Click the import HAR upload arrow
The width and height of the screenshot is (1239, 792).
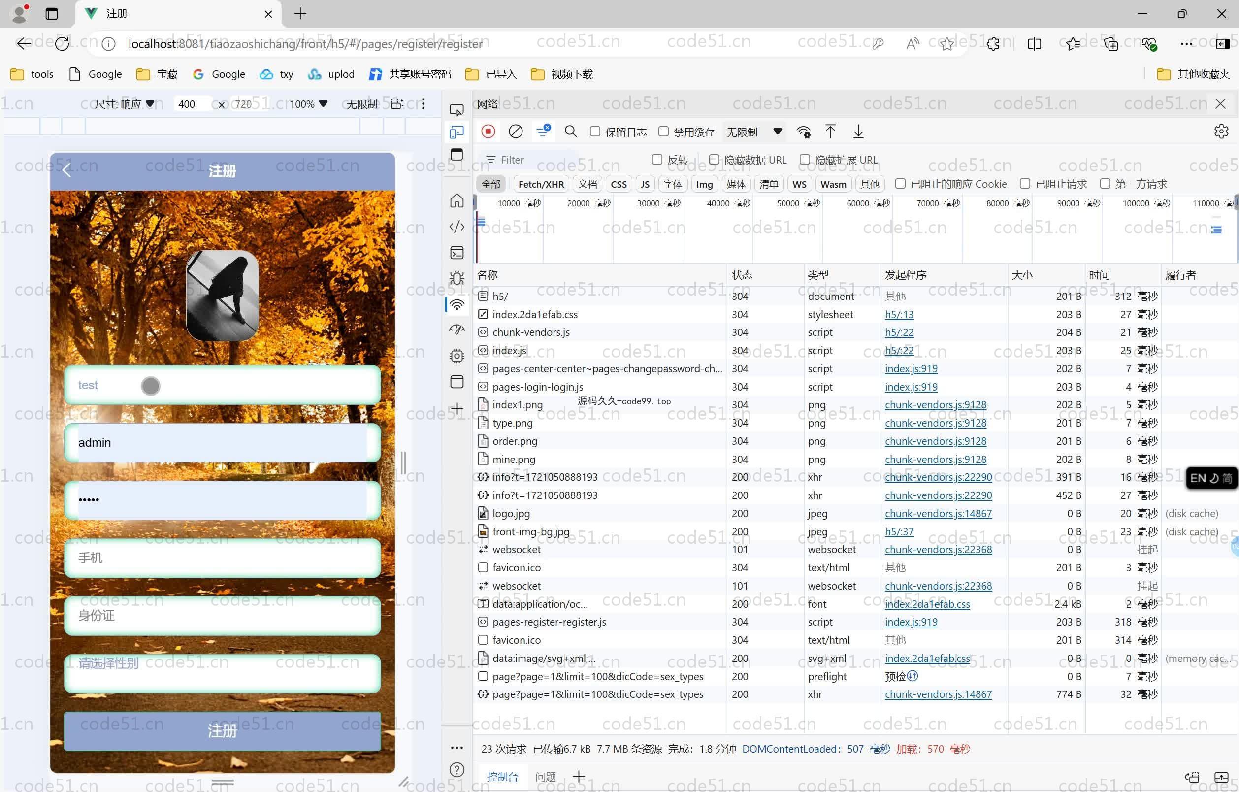[x=830, y=132]
